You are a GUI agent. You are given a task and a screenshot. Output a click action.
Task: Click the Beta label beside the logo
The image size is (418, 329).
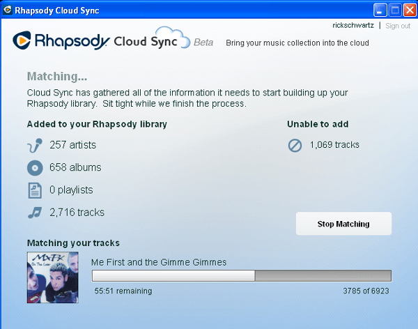tap(203, 43)
